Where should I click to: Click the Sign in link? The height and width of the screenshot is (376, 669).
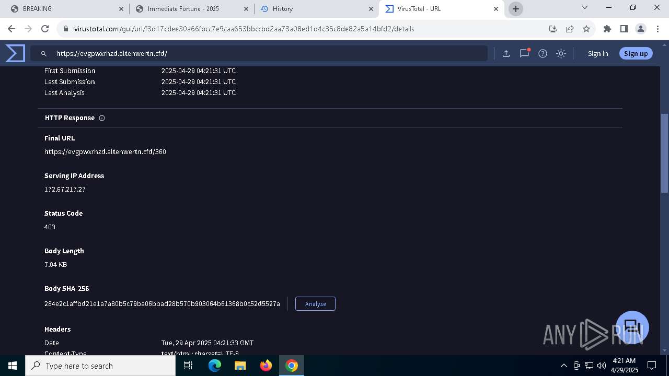[x=598, y=53]
